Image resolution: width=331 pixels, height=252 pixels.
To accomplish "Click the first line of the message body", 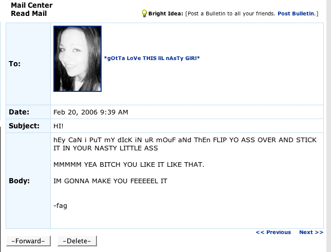I will [x=185, y=140].
